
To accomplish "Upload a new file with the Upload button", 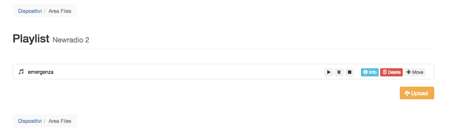I will click(x=417, y=93).
